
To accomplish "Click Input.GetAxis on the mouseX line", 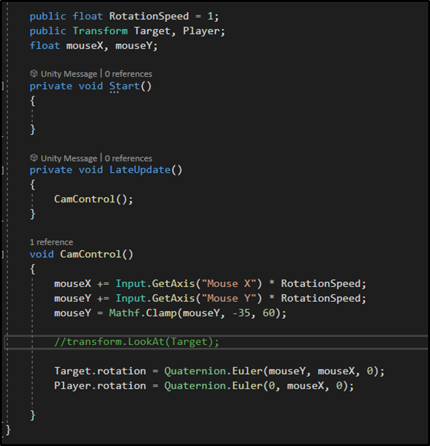I will coord(155,284).
